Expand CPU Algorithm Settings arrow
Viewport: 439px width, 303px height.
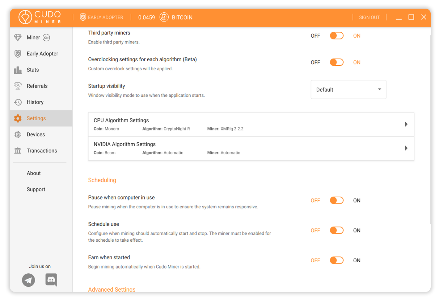point(406,124)
